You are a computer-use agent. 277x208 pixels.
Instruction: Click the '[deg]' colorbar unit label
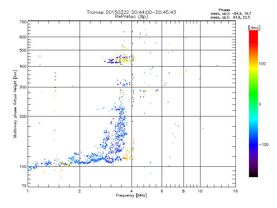pos(254,28)
